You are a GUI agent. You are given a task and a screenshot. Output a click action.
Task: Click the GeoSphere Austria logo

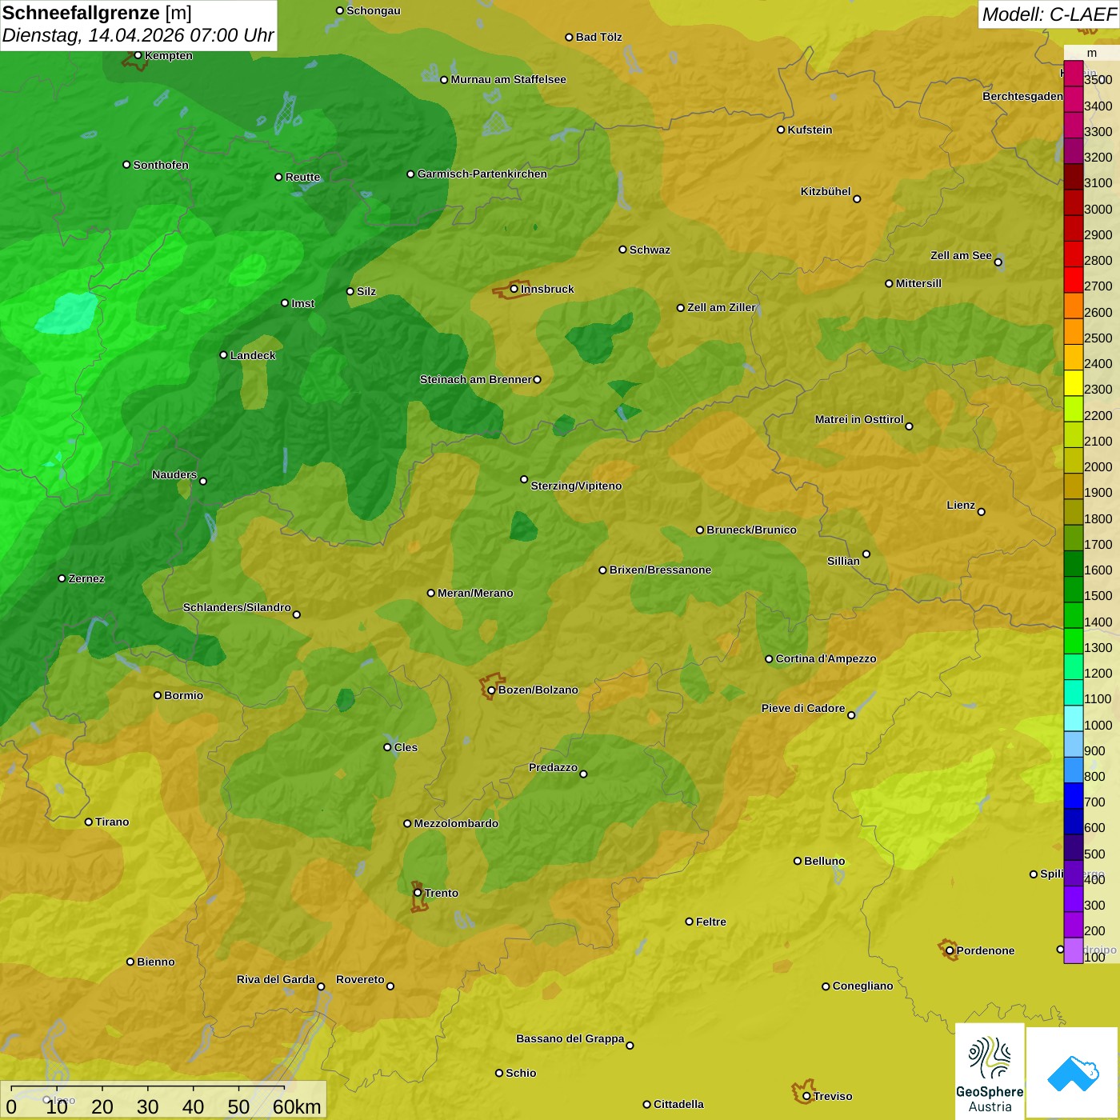point(990,1072)
